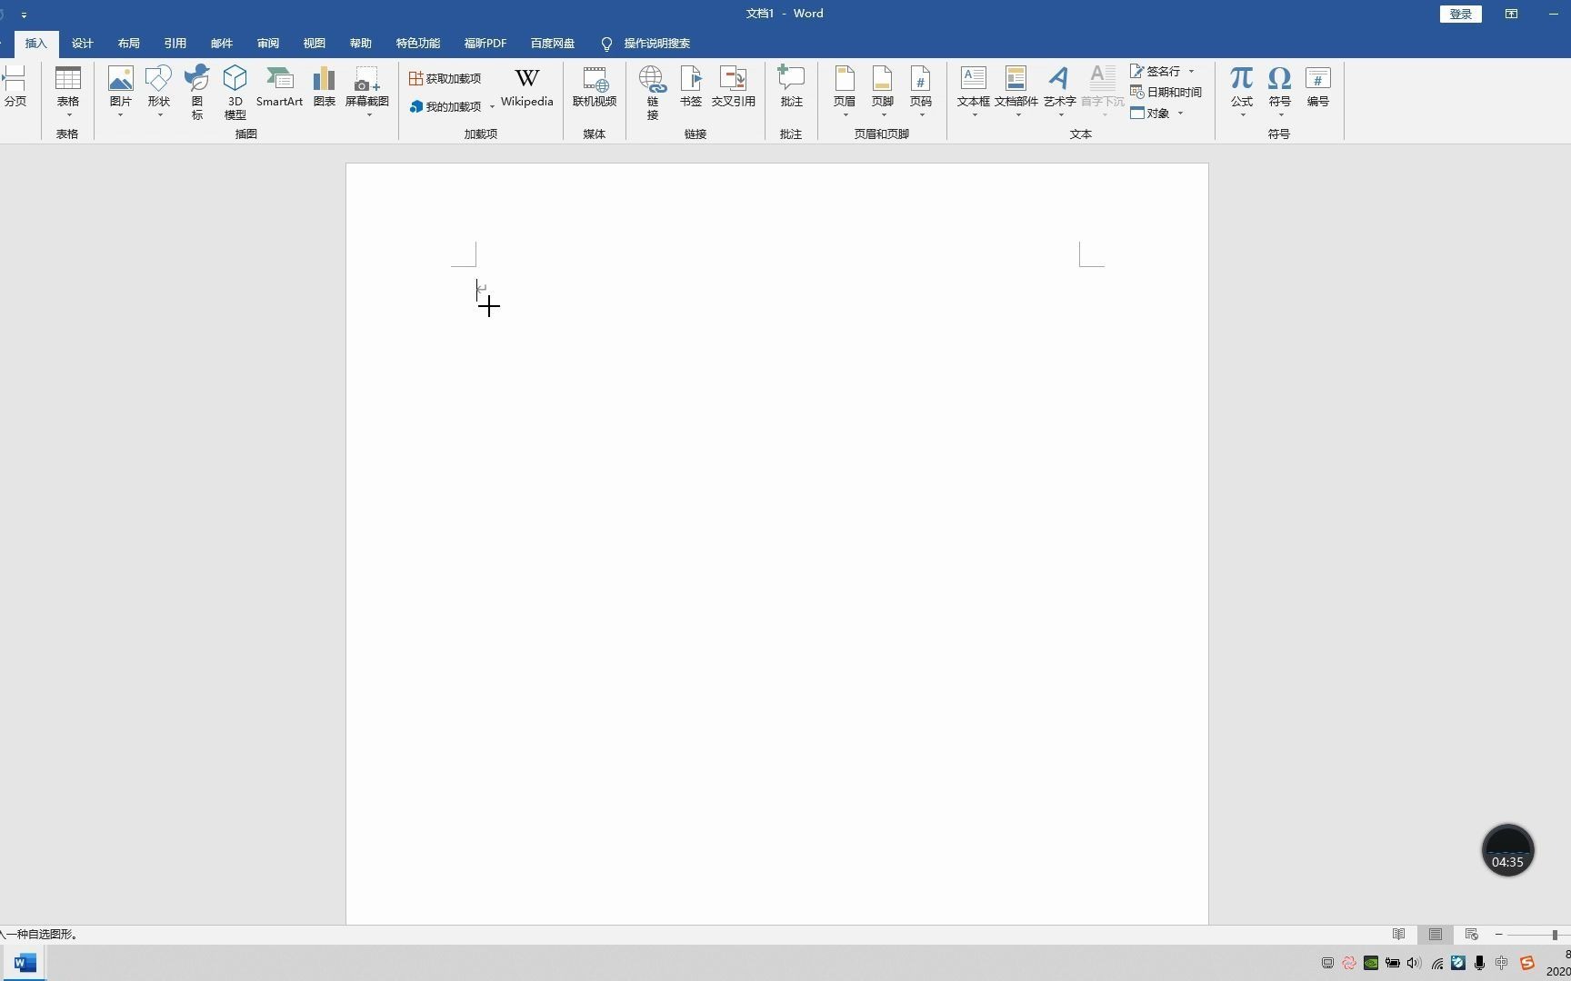Insert a hyperlink with 链接
Screen dimensions: 1571x981
click(653, 92)
